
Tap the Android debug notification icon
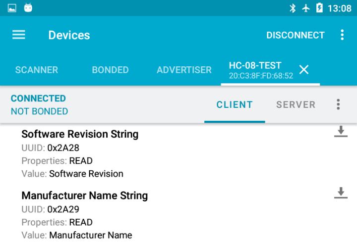(28, 8)
